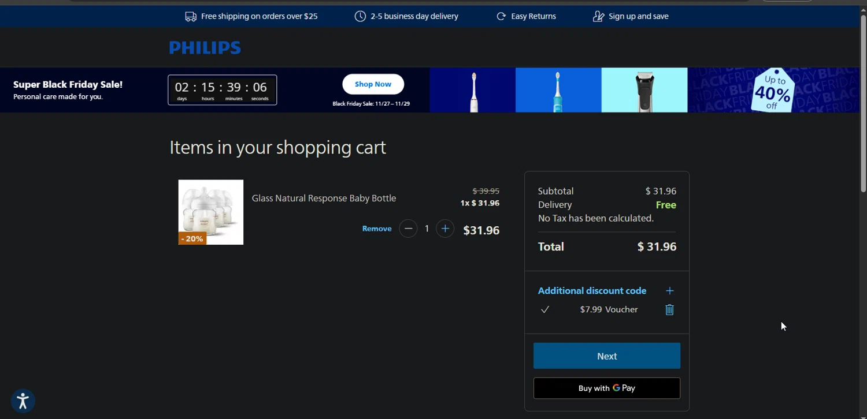The height and width of the screenshot is (419, 867).
Task: Decrease baby bottle quantity by one
Action: coord(408,229)
